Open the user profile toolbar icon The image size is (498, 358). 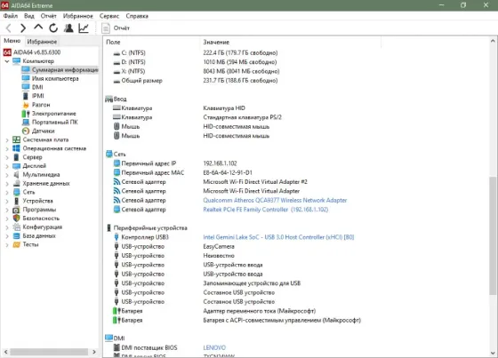(68, 28)
